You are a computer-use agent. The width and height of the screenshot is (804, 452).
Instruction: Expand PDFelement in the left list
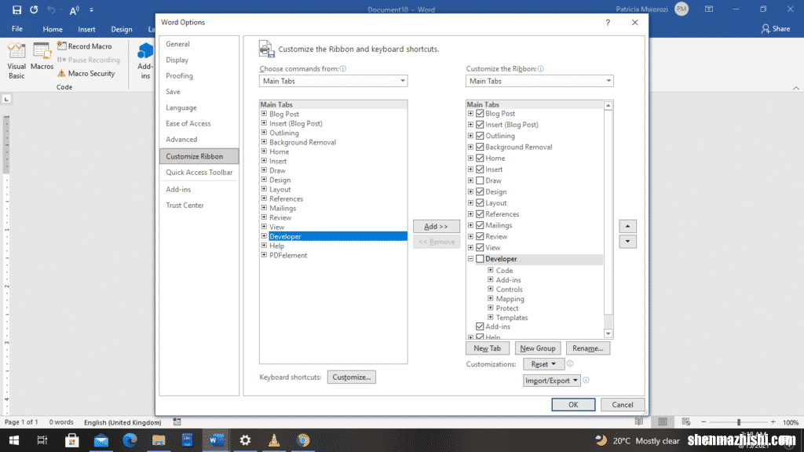264,255
